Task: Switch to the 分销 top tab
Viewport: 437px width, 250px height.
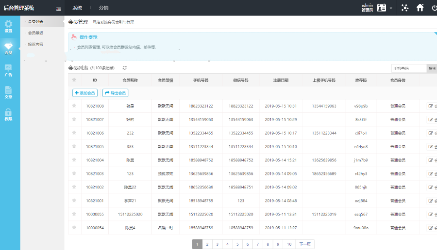Action: [103, 8]
